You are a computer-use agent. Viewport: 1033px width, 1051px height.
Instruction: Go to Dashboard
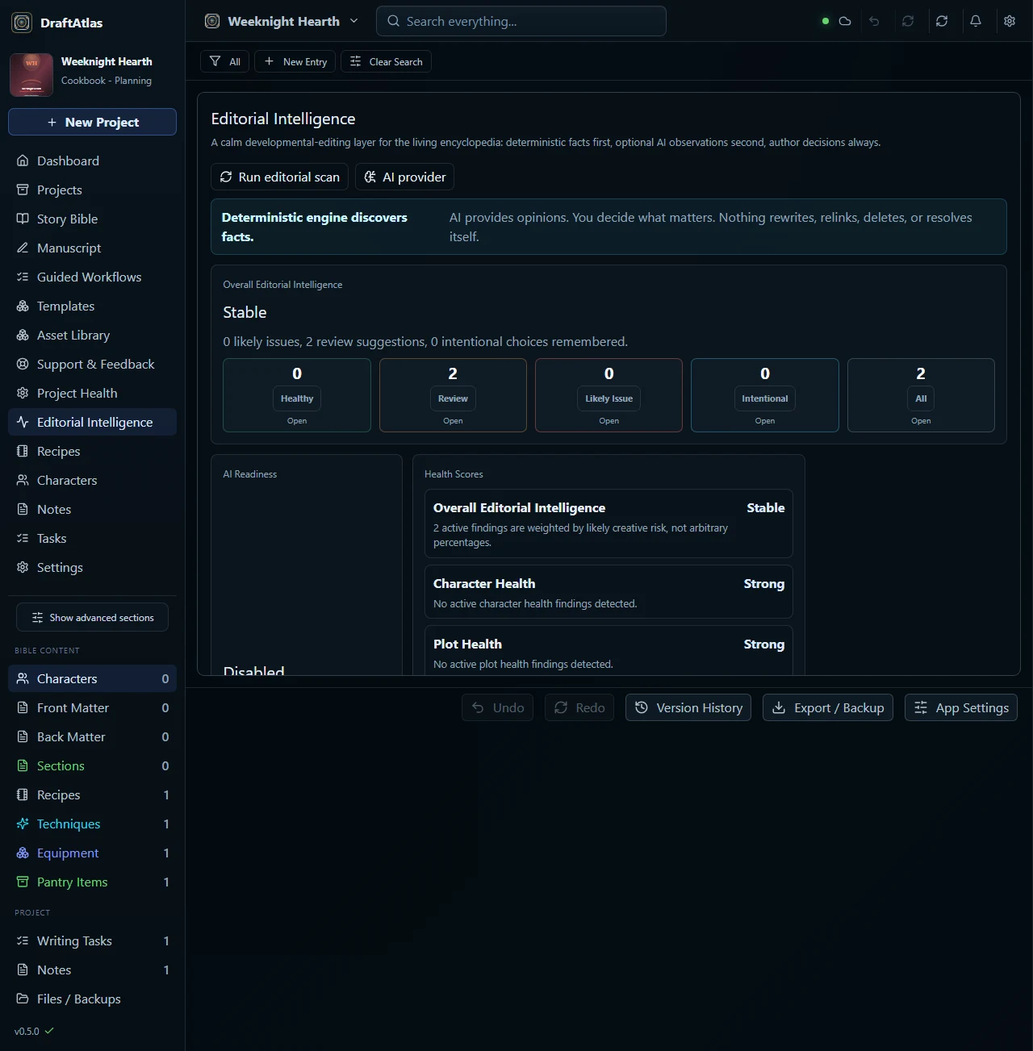pyautogui.click(x=92, y=161)
